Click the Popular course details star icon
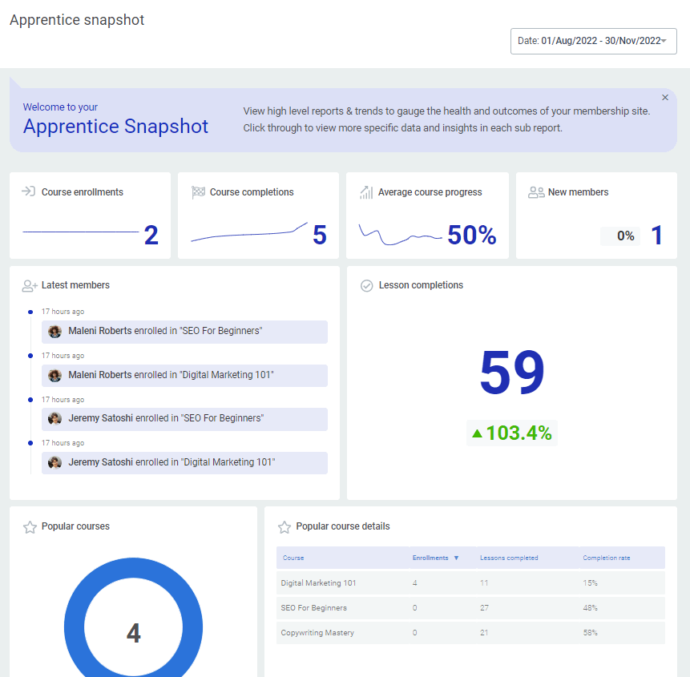 coord(284,527)
